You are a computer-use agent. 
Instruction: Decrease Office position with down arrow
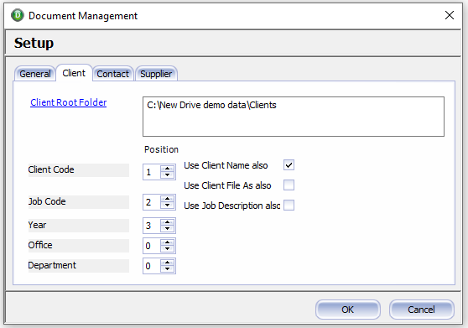point(168,249)
